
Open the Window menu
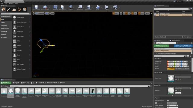coord(11,4)
